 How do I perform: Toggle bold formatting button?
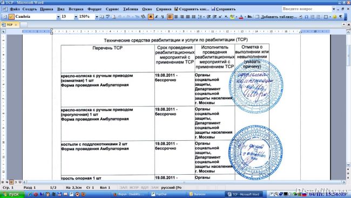(x=151, y=17)
